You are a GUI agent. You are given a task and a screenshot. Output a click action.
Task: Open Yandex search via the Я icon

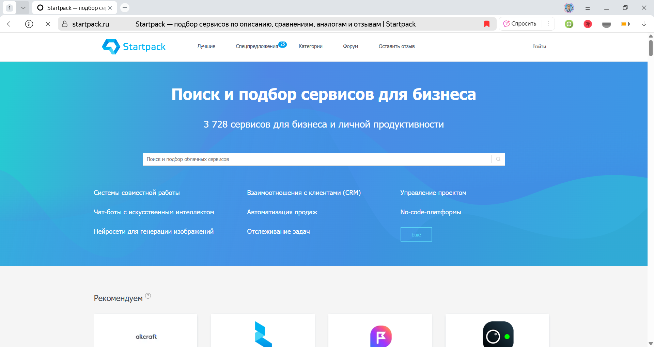pyautogui.click(x=29, y=24)
